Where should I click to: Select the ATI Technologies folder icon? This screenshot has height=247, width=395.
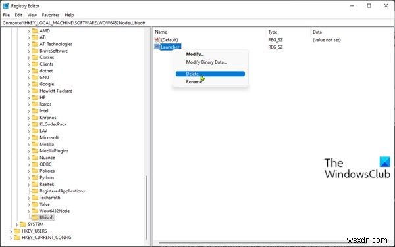tap(35, 44)
